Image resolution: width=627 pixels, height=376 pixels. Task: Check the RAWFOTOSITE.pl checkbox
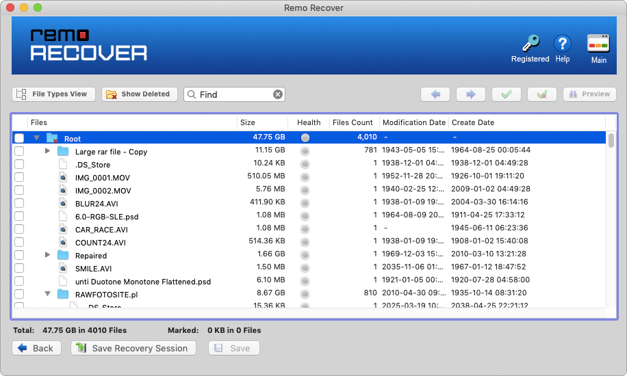point(18,294)
